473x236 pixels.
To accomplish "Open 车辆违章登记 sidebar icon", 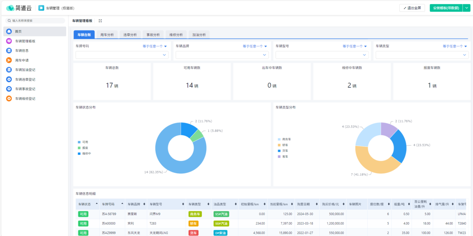I will (9, 79).
